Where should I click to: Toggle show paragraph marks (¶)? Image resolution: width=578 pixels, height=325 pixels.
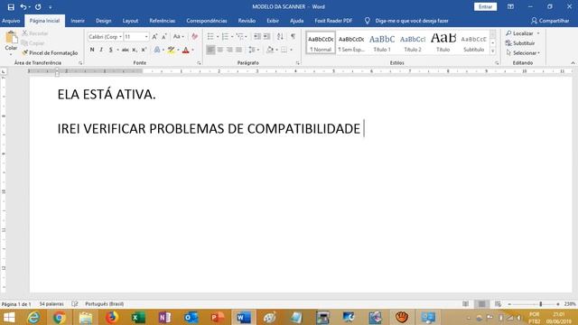[x=293, y=36]
